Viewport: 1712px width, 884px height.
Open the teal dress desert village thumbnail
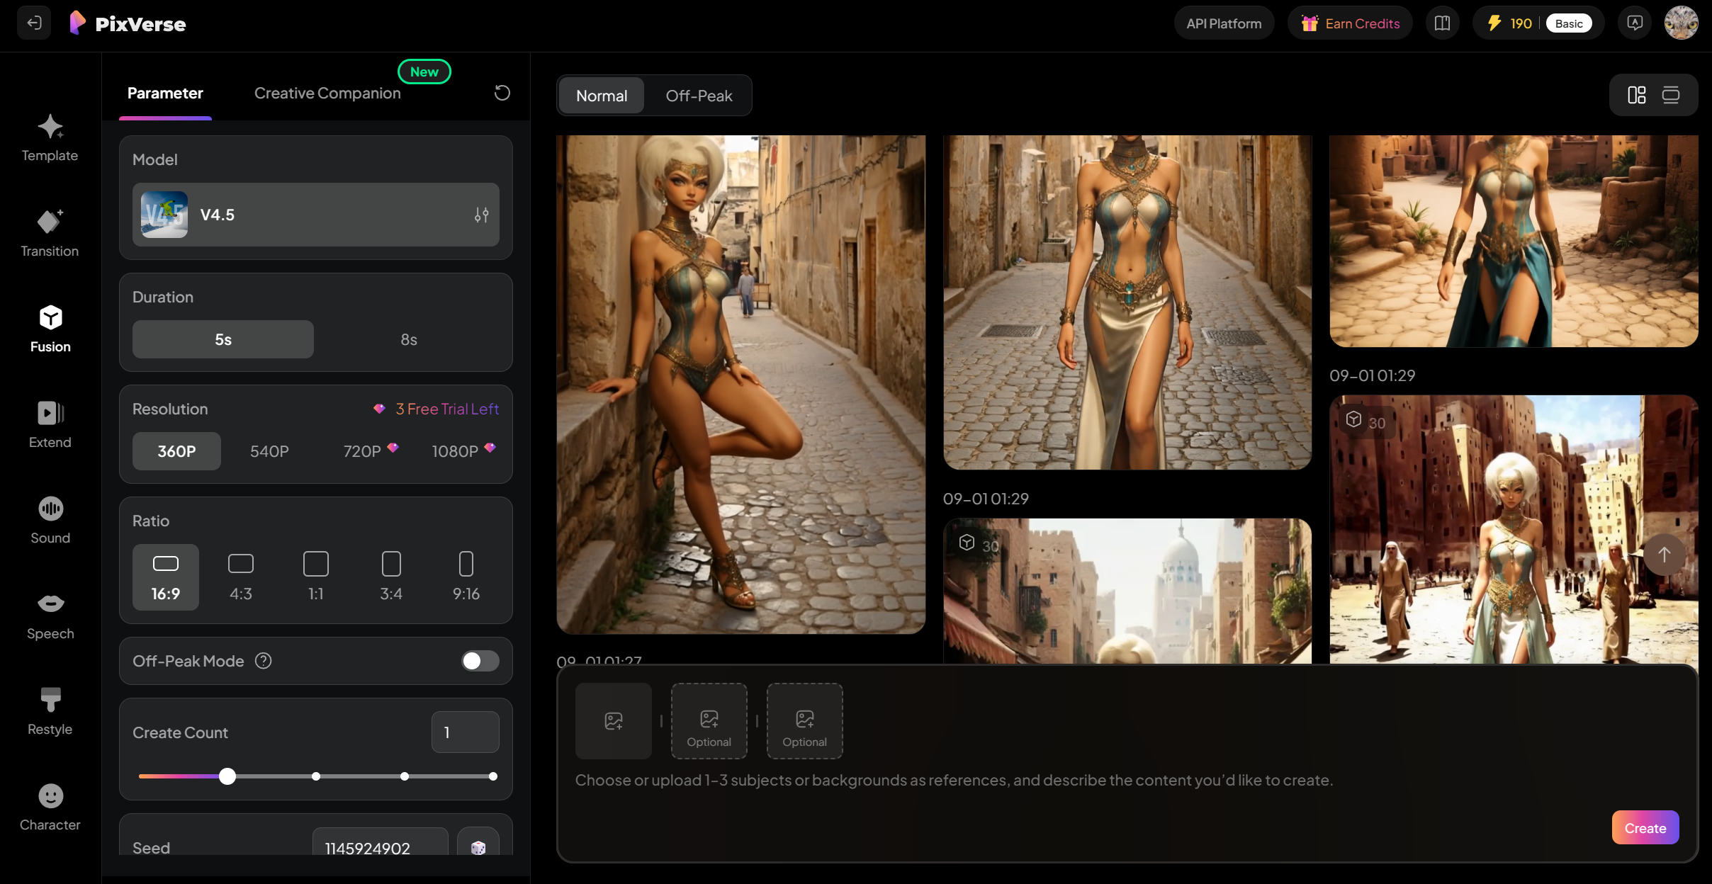coord(1514,241)
